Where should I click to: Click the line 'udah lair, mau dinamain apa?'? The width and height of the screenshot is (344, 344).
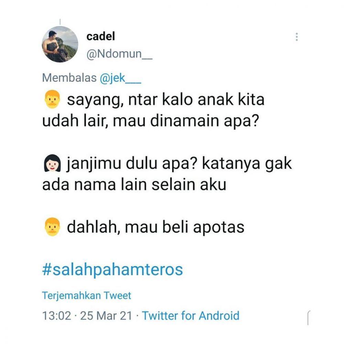pos(151,121)
